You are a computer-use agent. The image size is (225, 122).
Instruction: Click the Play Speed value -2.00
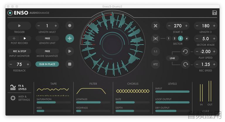pos(205,51)
